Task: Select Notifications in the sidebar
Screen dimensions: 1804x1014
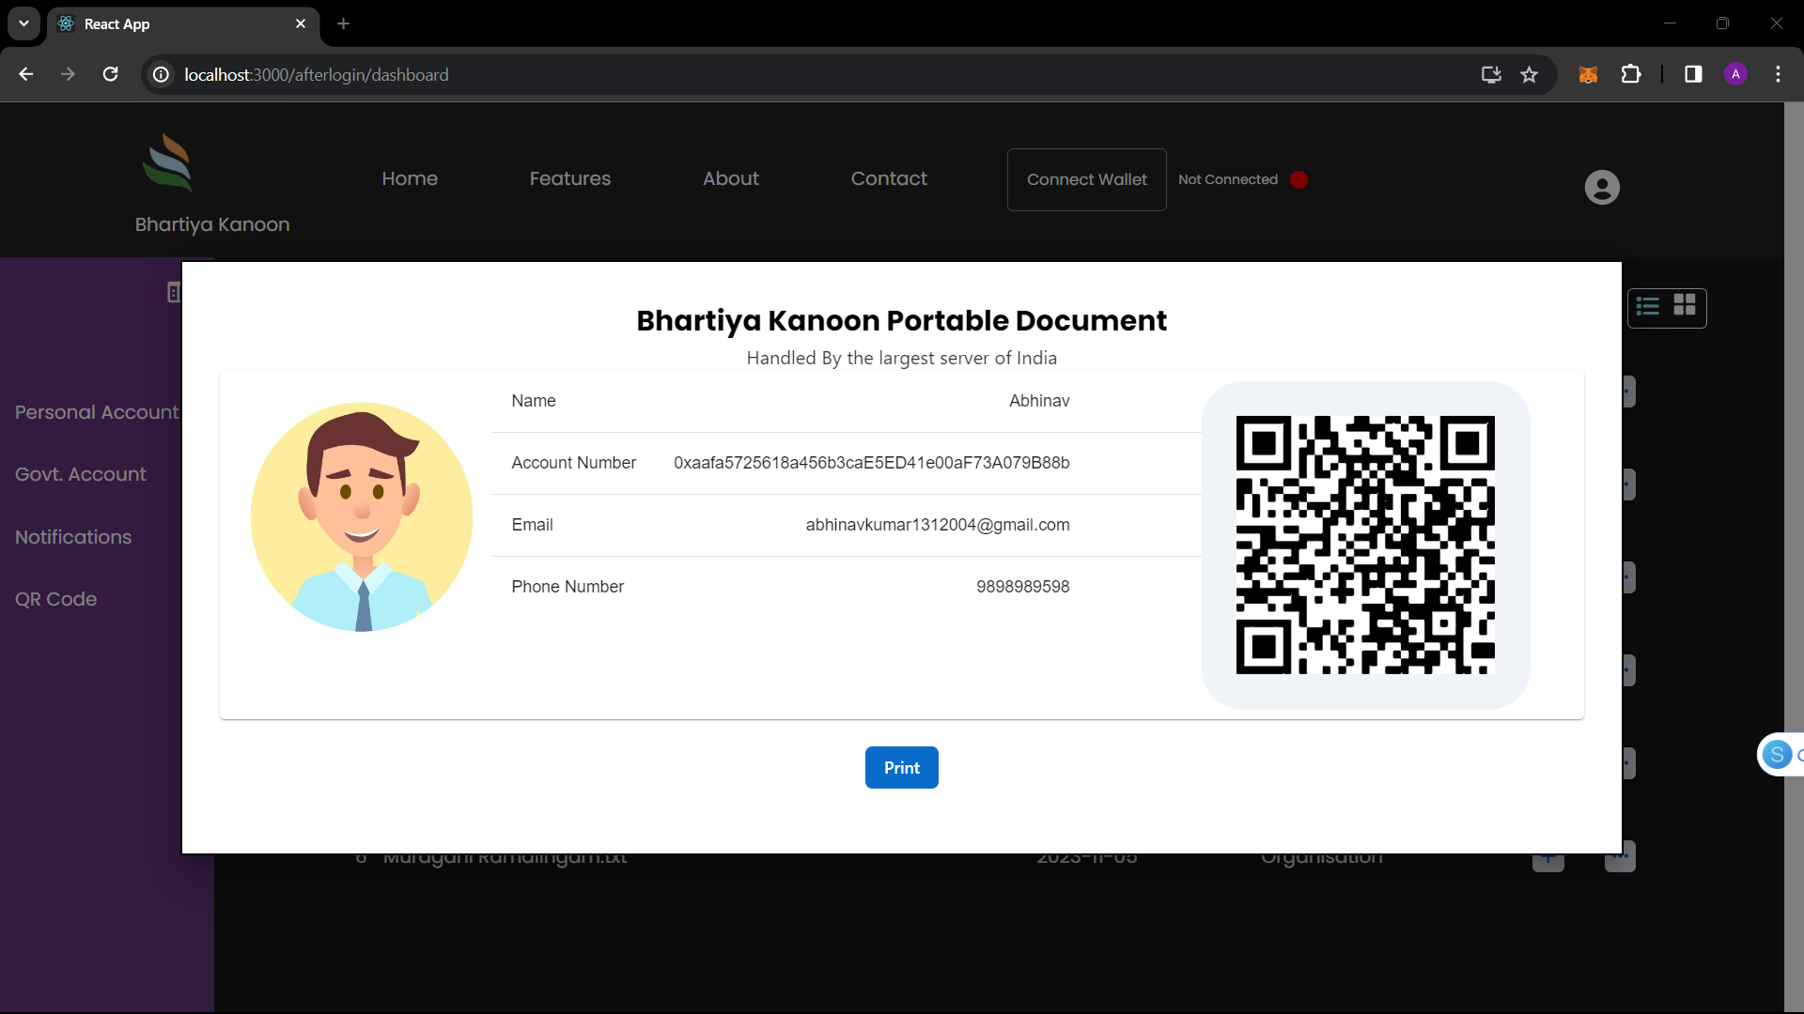Action: coord(73,537)
